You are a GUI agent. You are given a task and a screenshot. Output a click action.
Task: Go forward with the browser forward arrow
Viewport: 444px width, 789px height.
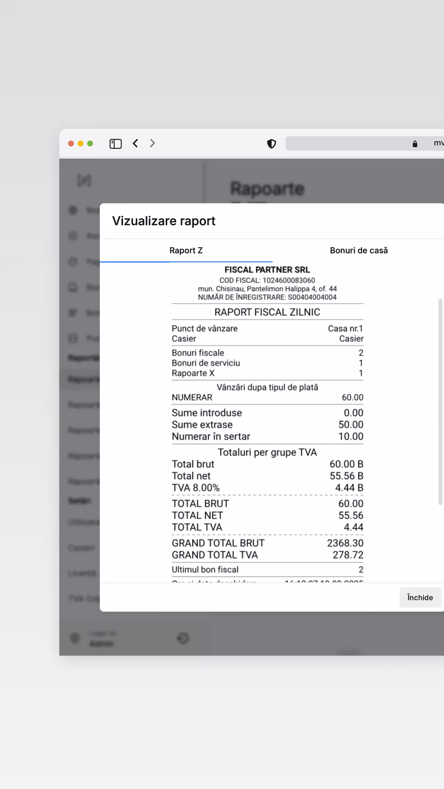click(152, 143)
